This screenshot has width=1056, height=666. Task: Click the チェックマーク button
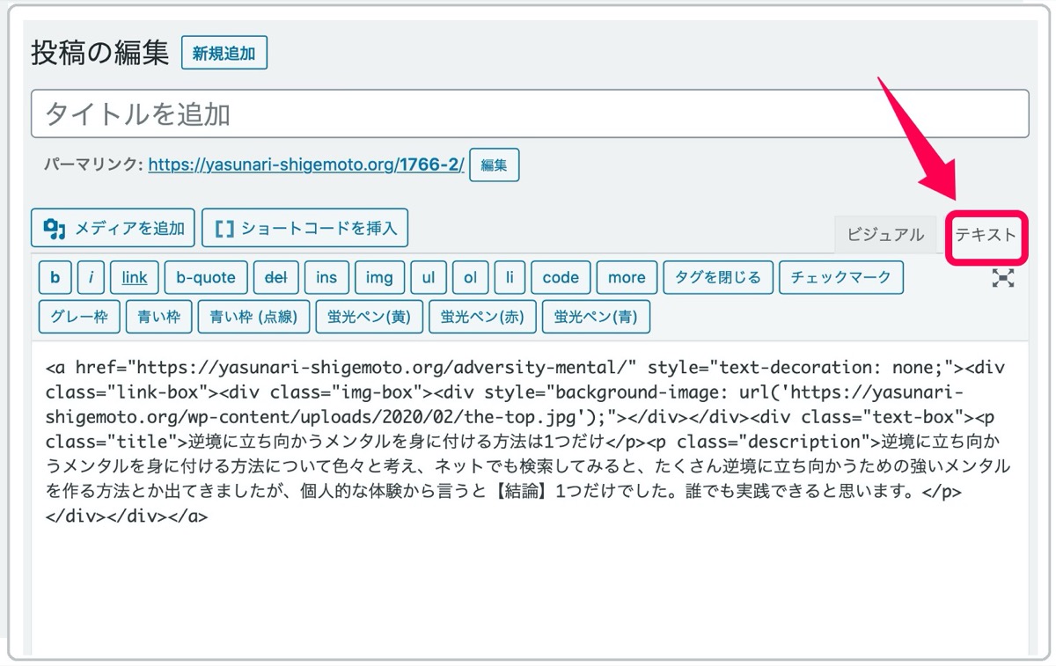point(841,277)
